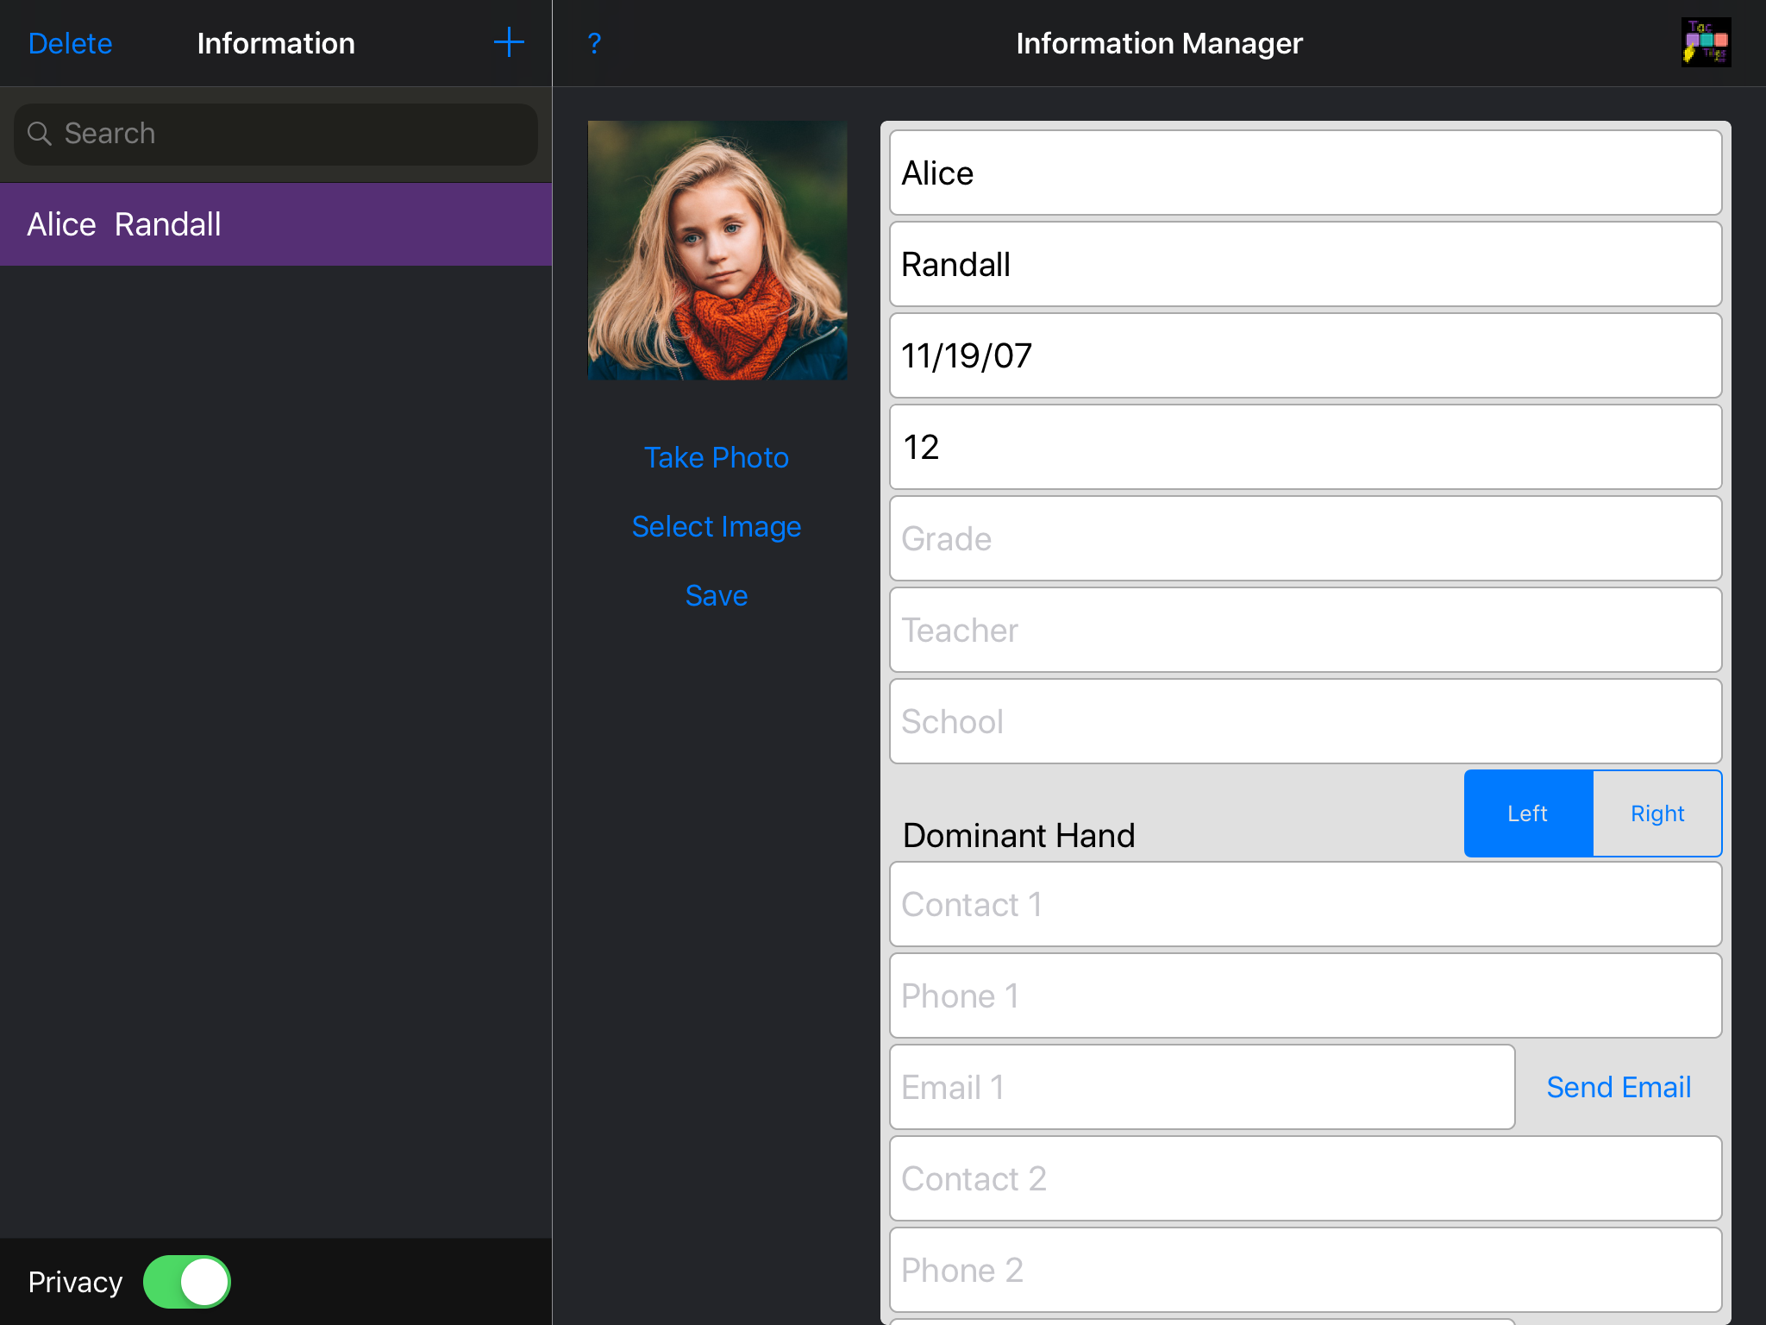Open help with the question mark icon
Viewport: 1766px width, 1325px height.
click(x=594, y=43)
